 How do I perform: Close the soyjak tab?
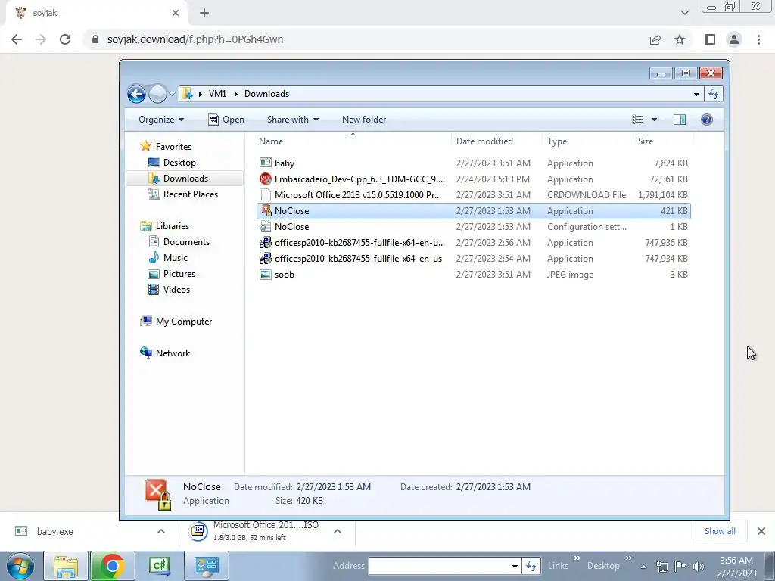pos(176,13)
